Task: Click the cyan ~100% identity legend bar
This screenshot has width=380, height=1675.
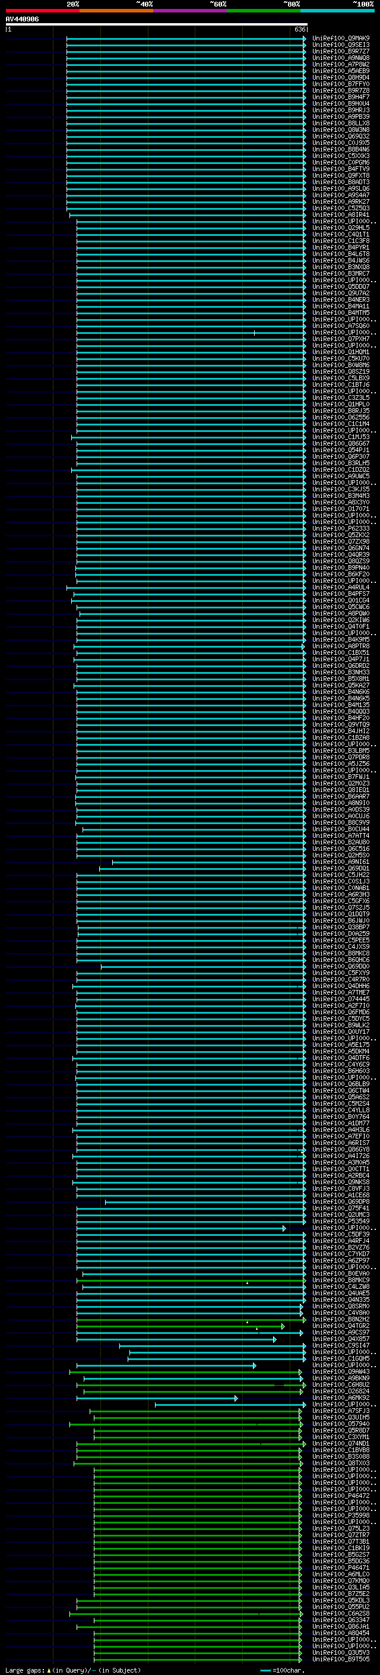Action: [x=337, y=11]
